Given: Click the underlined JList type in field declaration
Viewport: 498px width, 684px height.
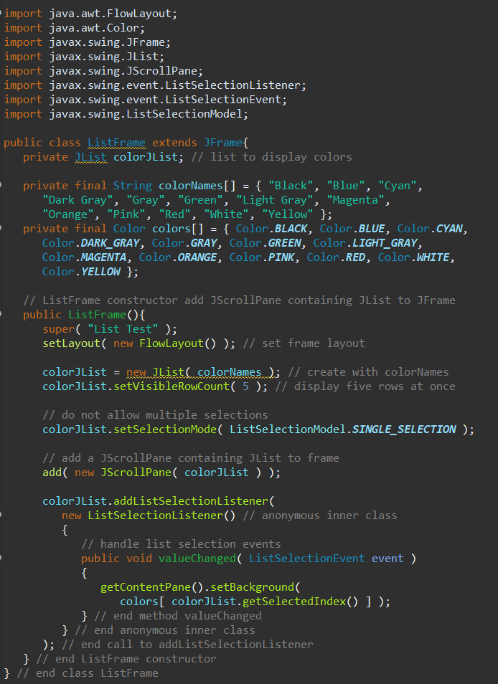Looking at the screenshot, I should [x=90, y=157].
